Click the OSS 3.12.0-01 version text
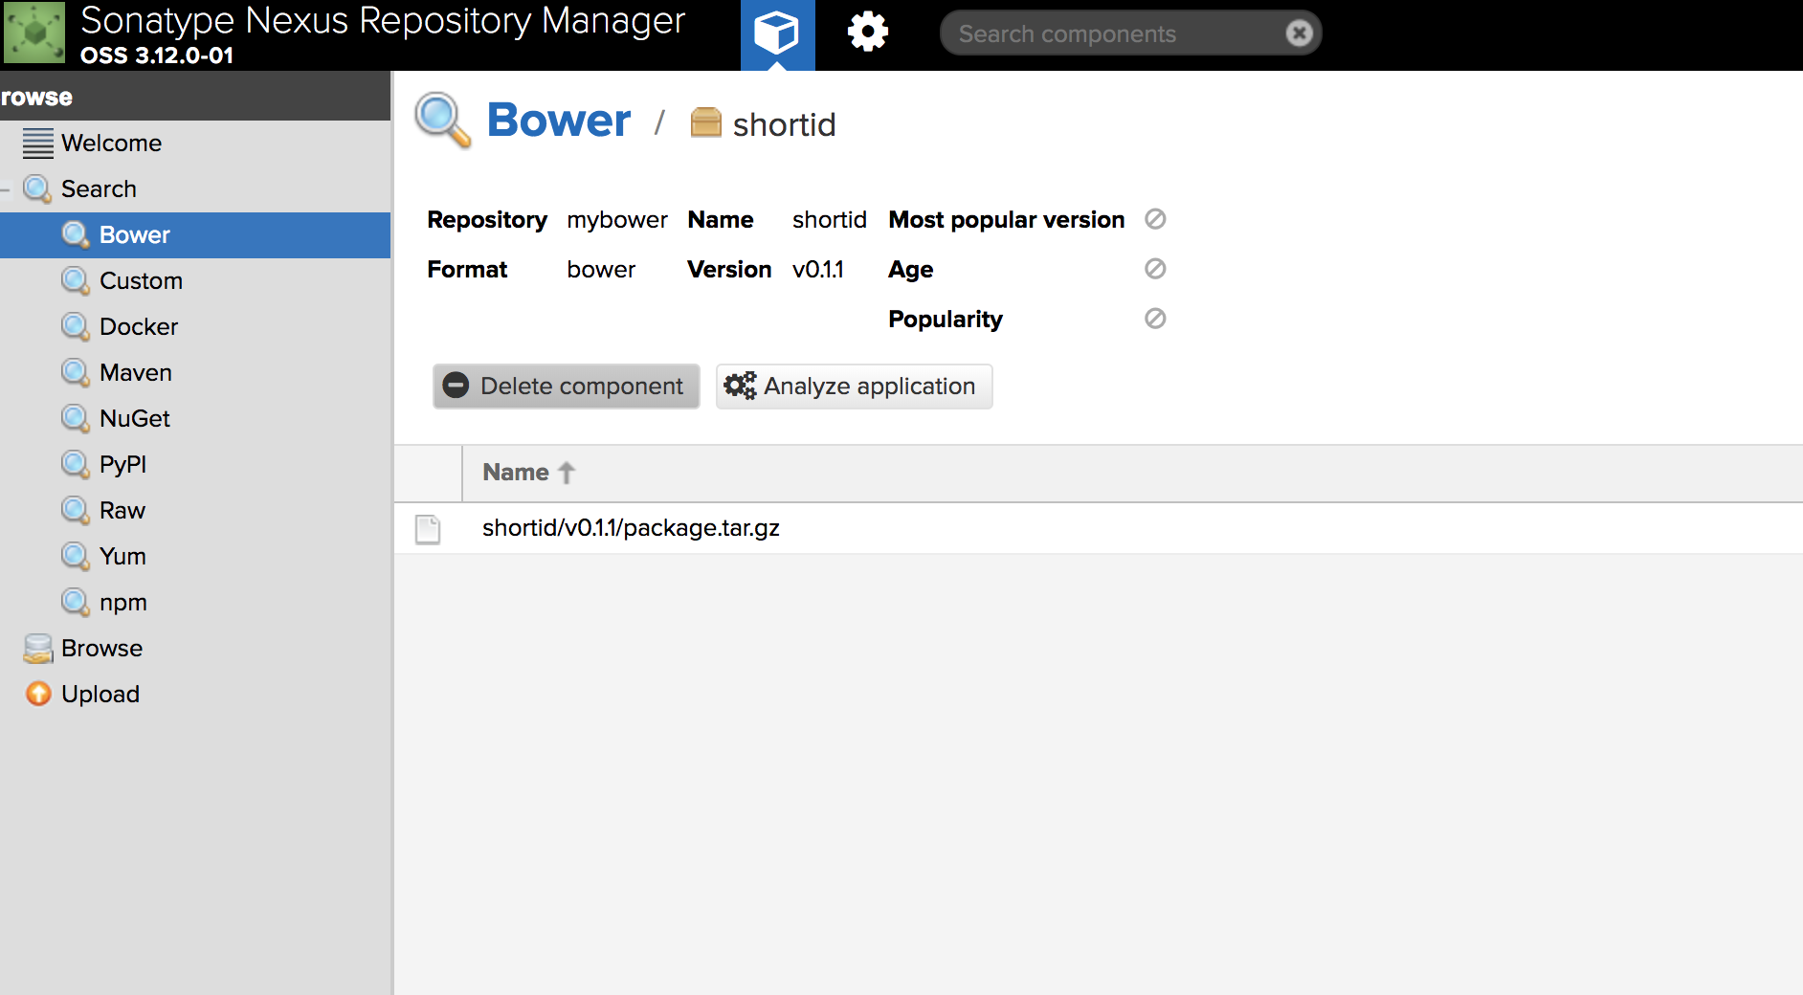Image resolution: width=1803 pixels, height=995 pixels. coord(157,55)
